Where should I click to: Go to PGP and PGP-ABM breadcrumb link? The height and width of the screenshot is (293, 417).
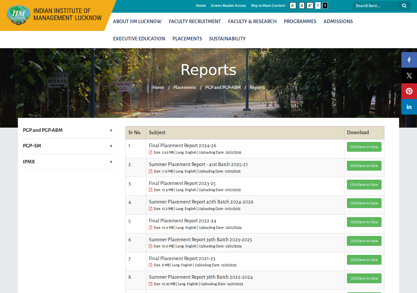(223, 87)
